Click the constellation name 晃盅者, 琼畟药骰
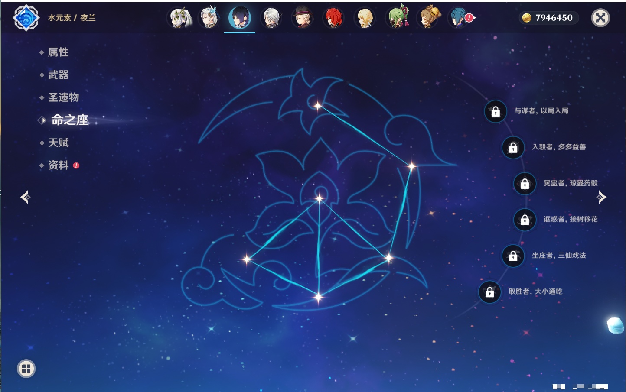 [571, 183]
